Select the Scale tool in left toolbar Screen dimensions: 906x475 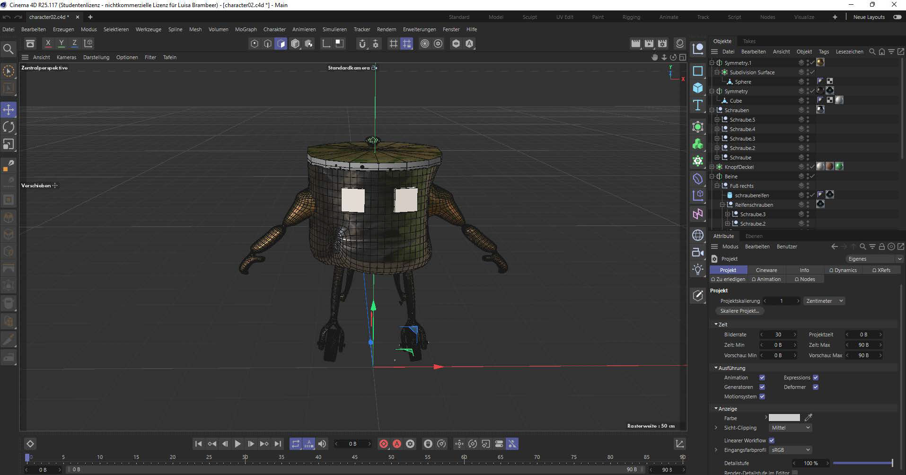(x=9, y=144)
